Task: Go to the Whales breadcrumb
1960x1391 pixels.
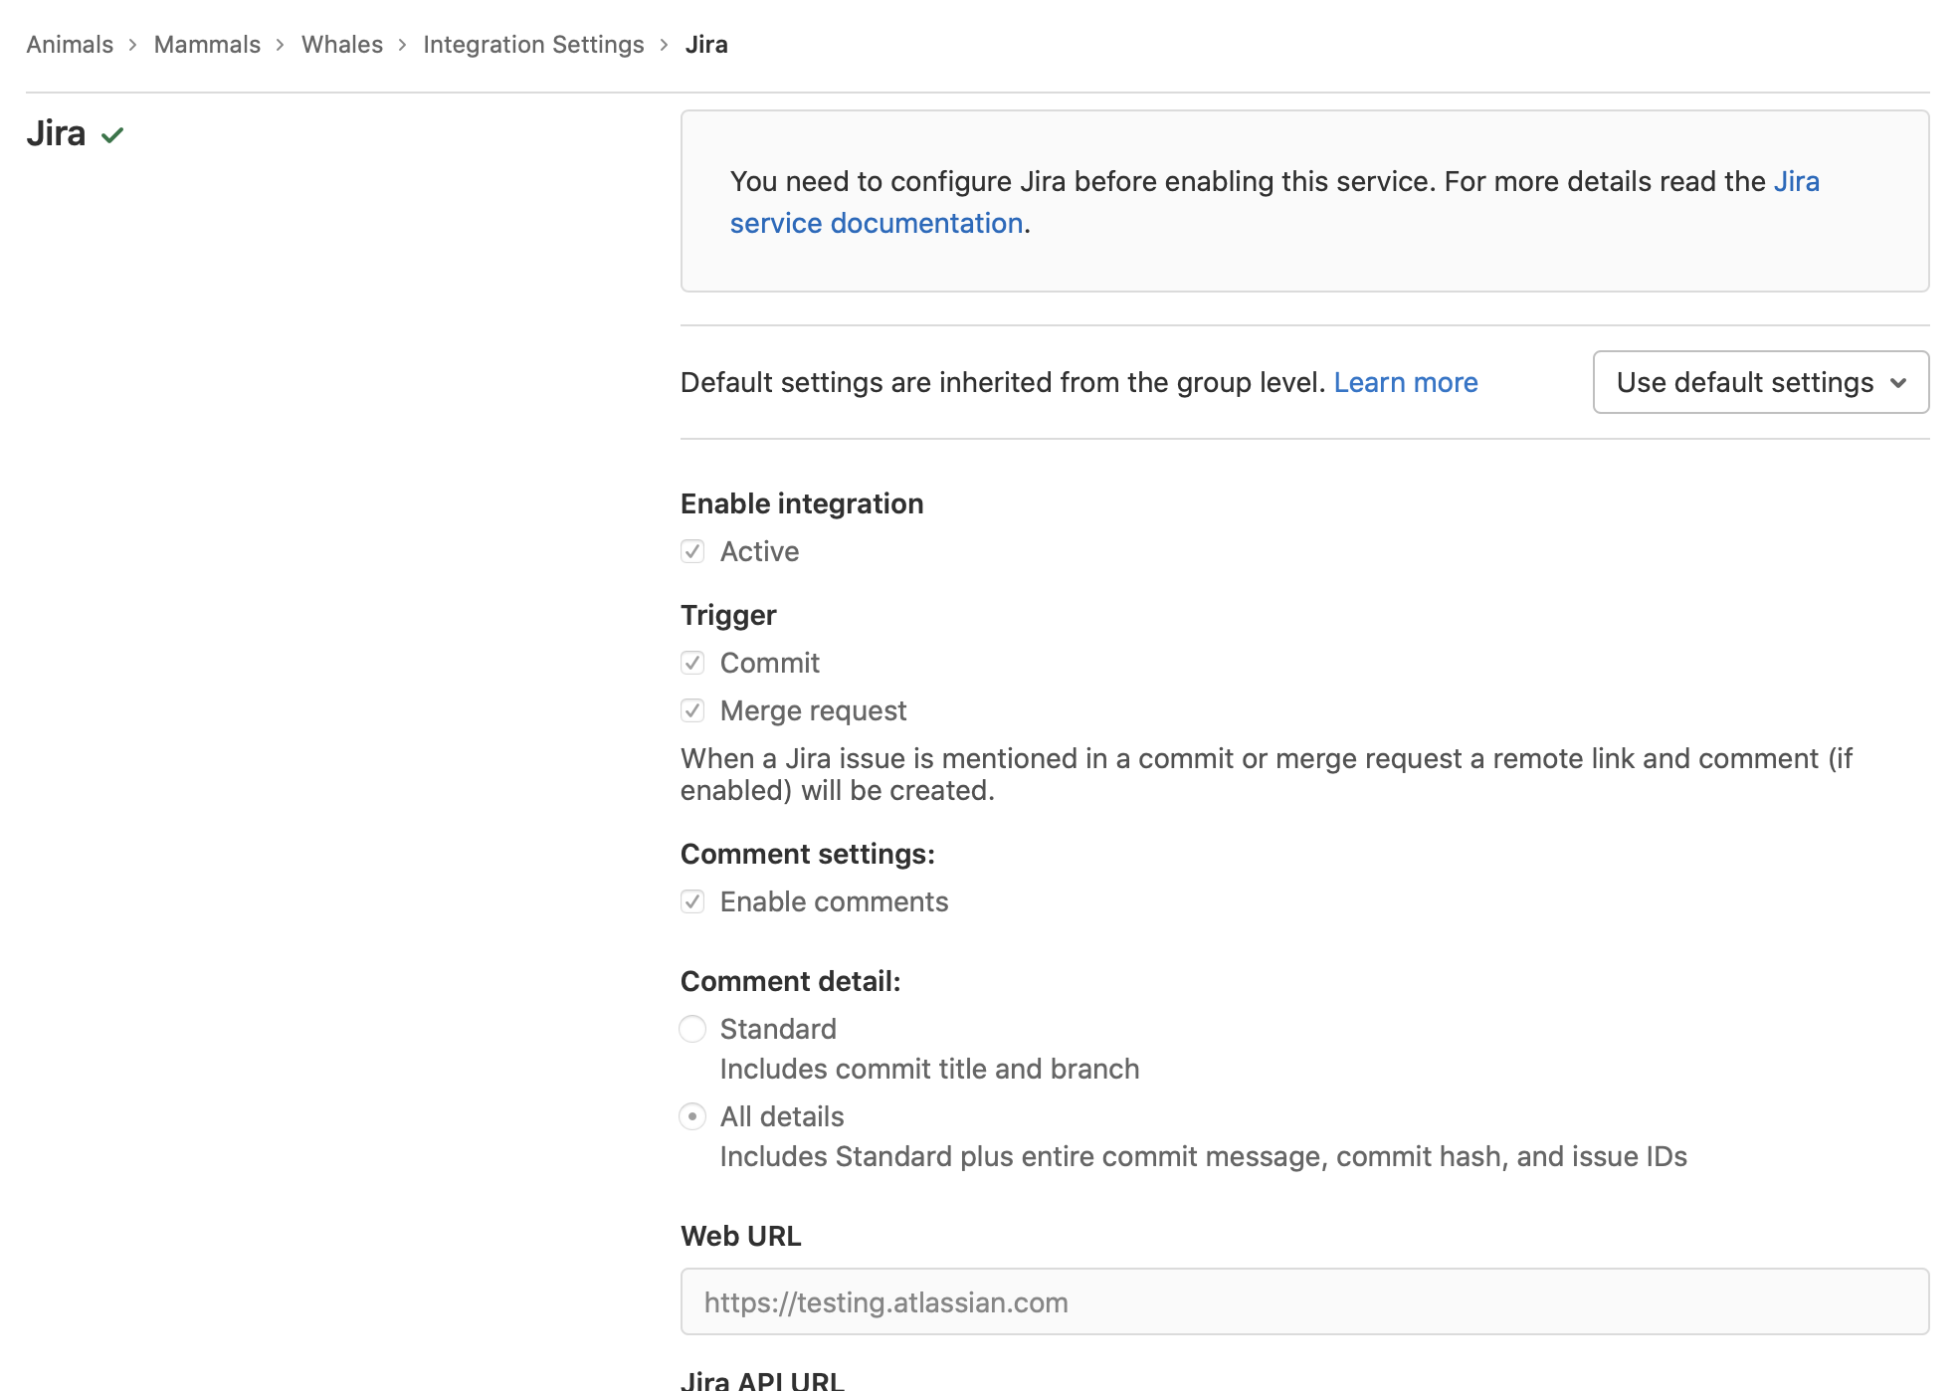Action: pyautogui.click(x=341, y=44)
